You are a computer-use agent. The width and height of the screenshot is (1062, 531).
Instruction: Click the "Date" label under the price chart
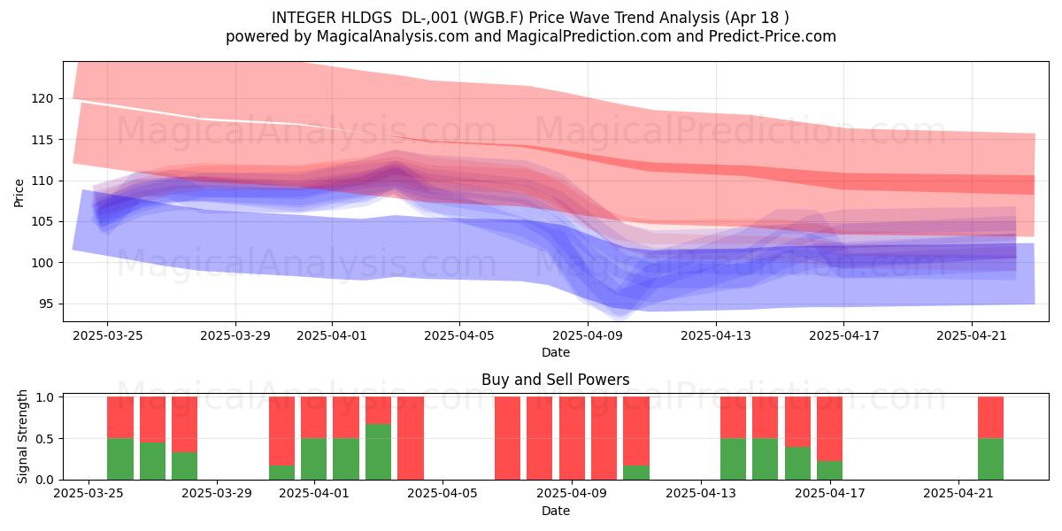click(x=556, y=352)
